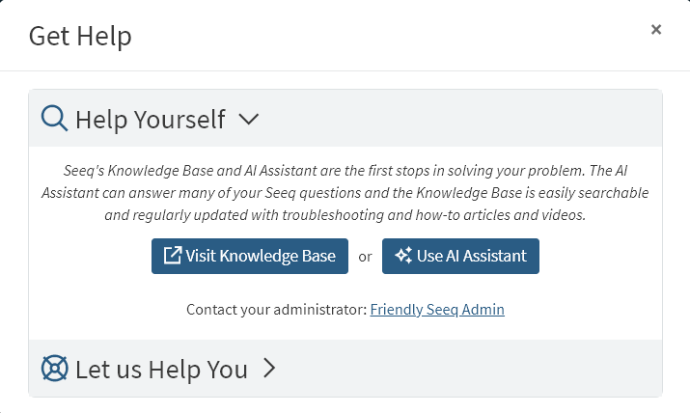The width and height of the screenshot is (690, 413).
Task: Click the sparkle icon on Use AI Assistant
Action: pos(403,256)
